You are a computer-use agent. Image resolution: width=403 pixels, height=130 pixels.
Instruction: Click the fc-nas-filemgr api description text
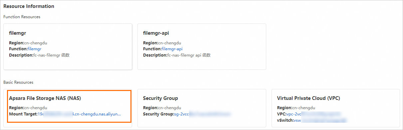[189, 55]
